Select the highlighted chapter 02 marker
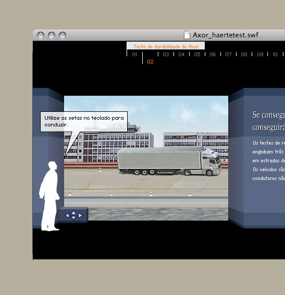The width and height of the screenshot is (285, 295). [150, 62]
